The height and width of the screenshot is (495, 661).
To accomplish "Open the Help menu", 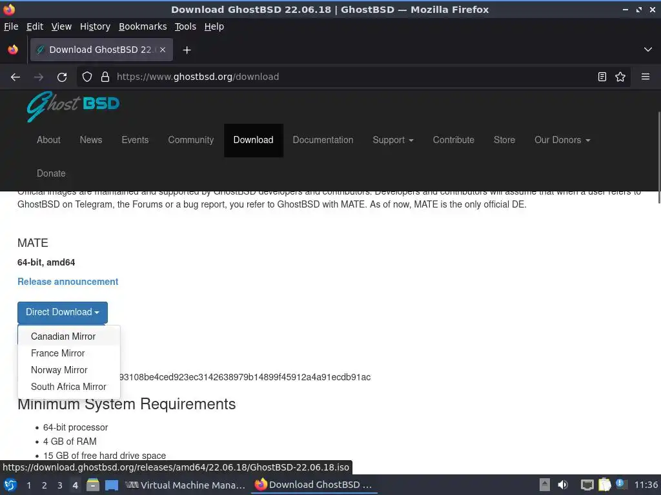I will [x=214, y=26].
